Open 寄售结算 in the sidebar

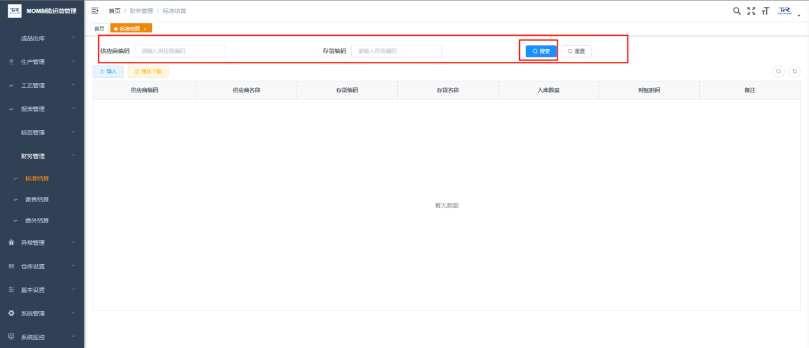(x=37, y=200)
